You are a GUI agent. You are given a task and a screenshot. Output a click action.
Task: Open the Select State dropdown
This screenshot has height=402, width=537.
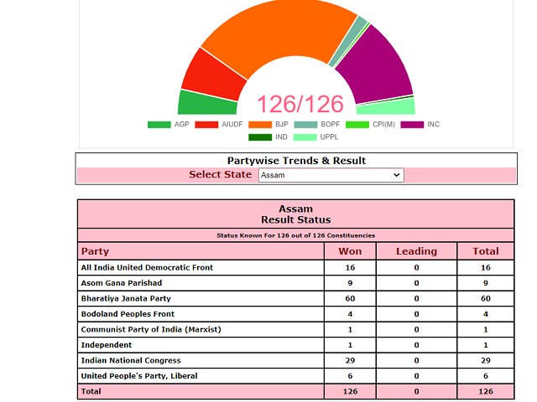[x=331, y=175]
